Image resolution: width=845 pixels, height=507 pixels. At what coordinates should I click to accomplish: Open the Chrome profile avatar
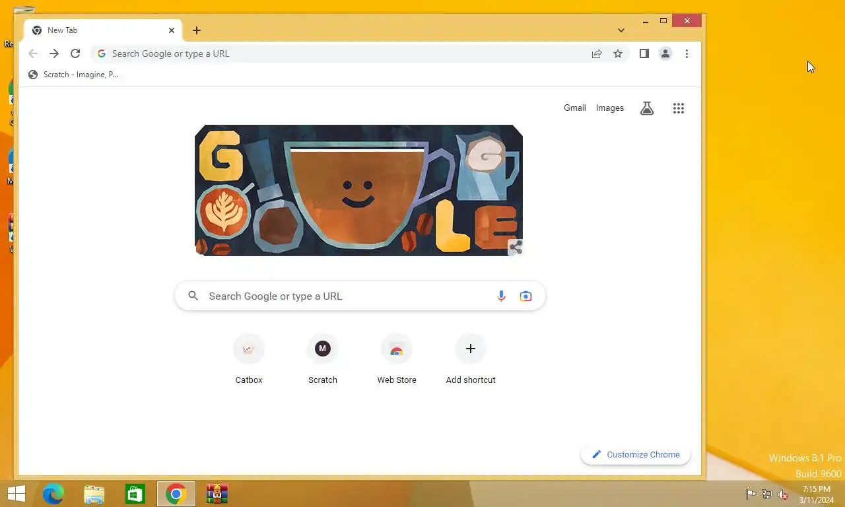point(665,53)
